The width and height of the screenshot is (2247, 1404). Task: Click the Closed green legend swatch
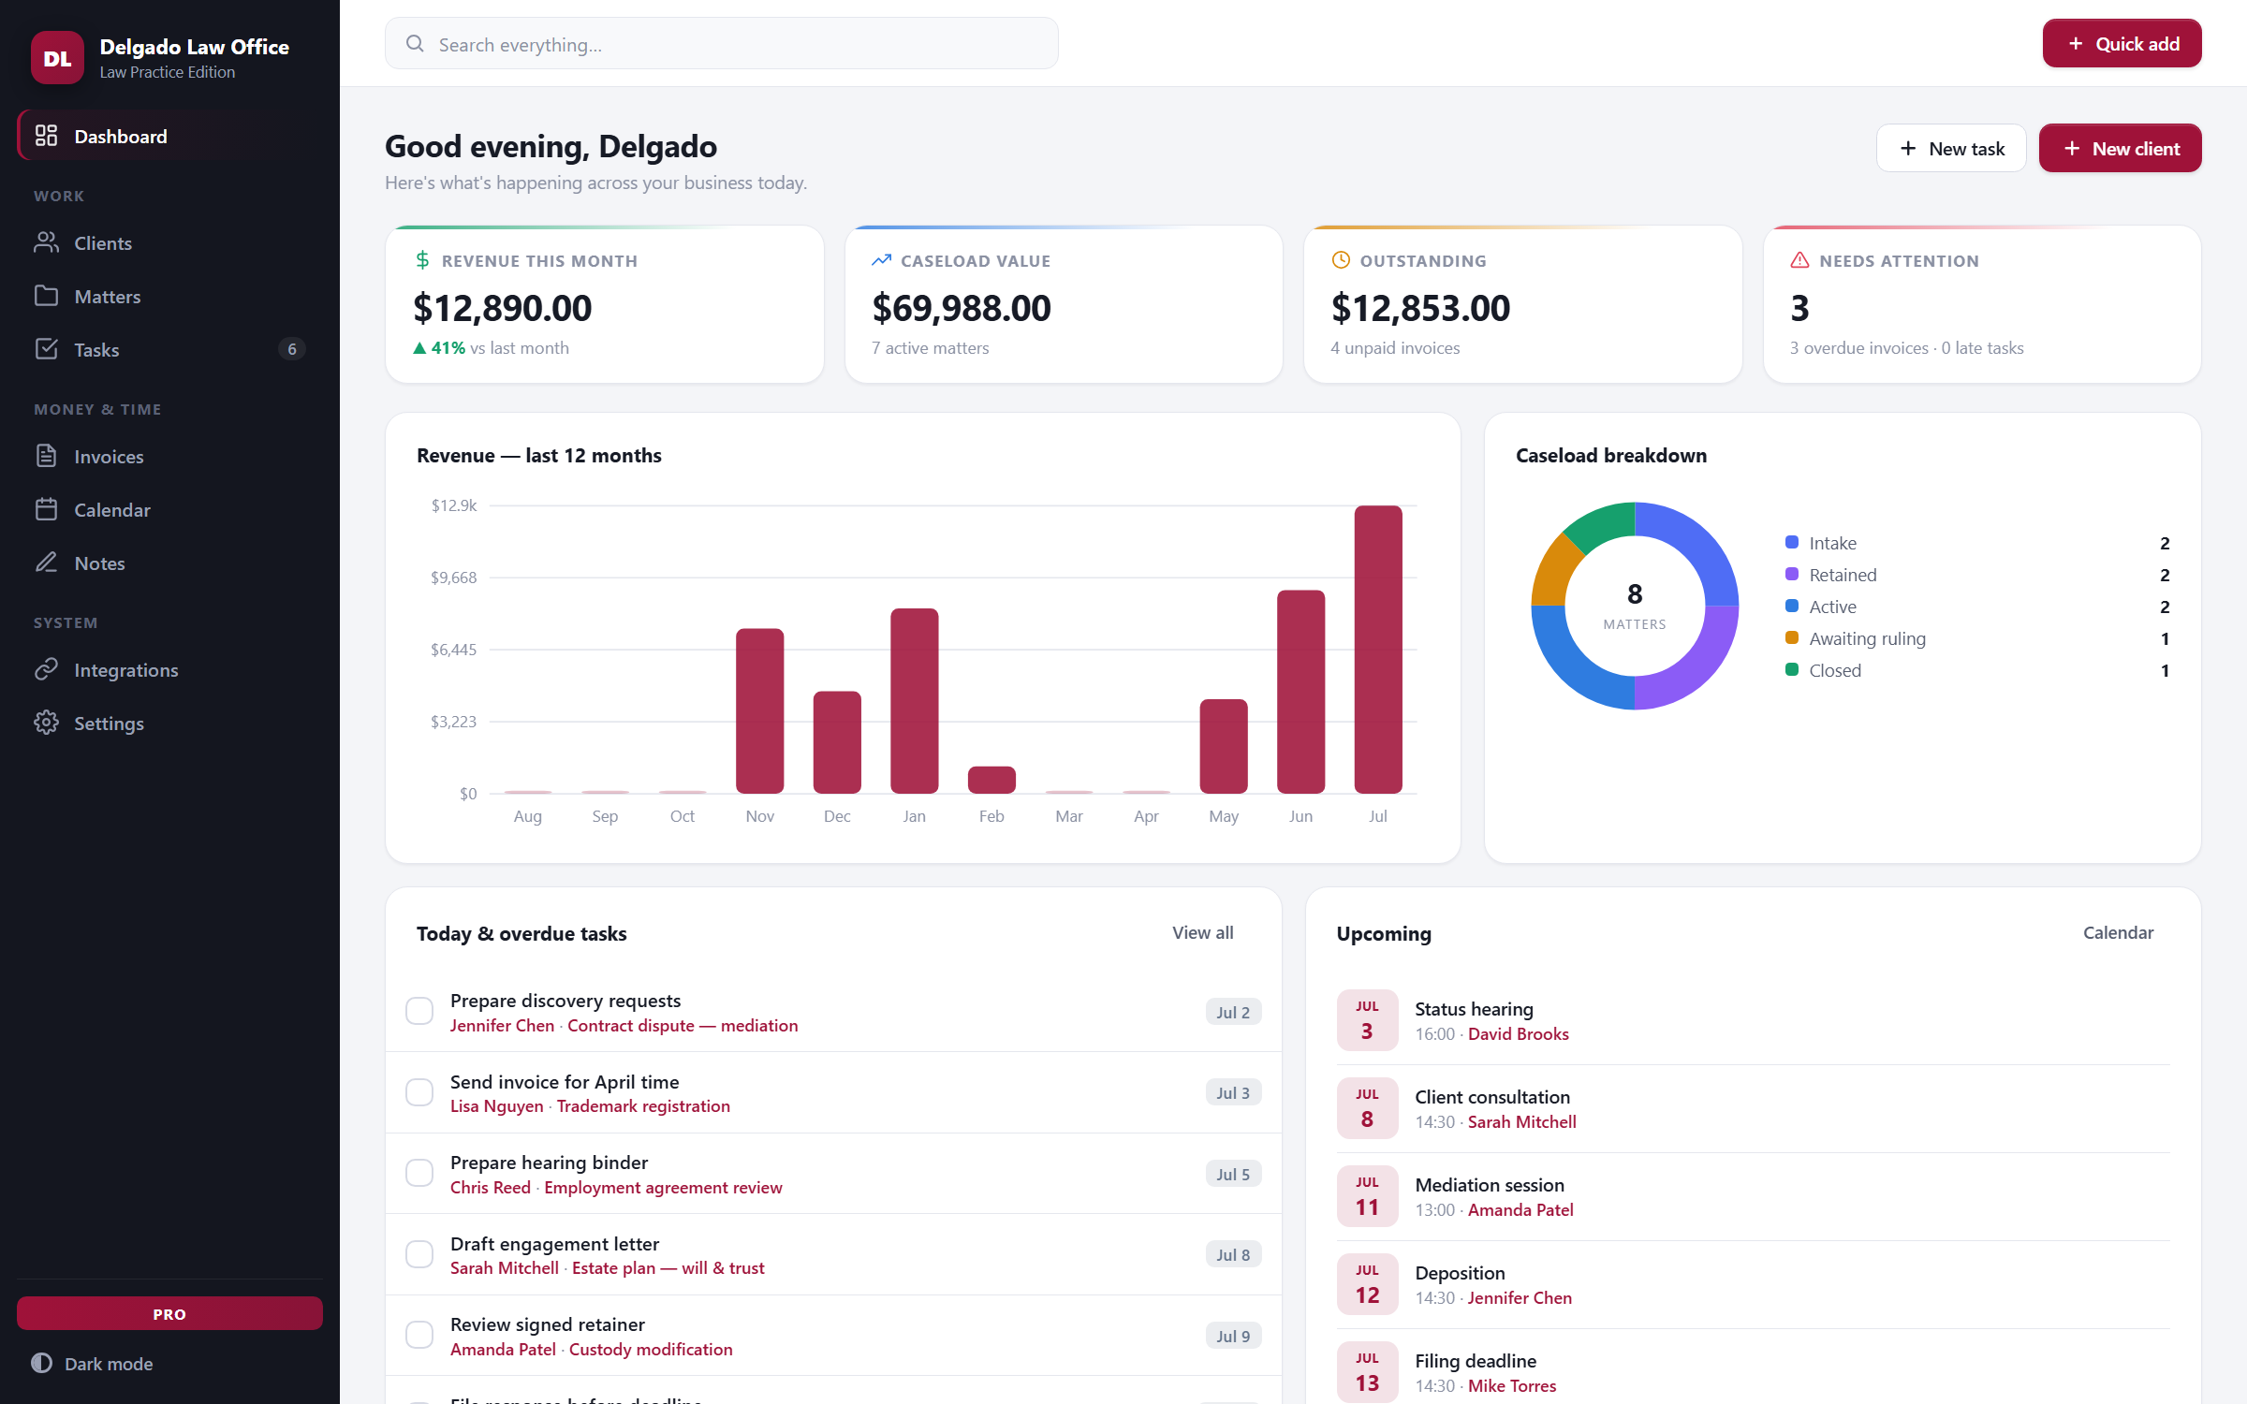click(1792, 669)
